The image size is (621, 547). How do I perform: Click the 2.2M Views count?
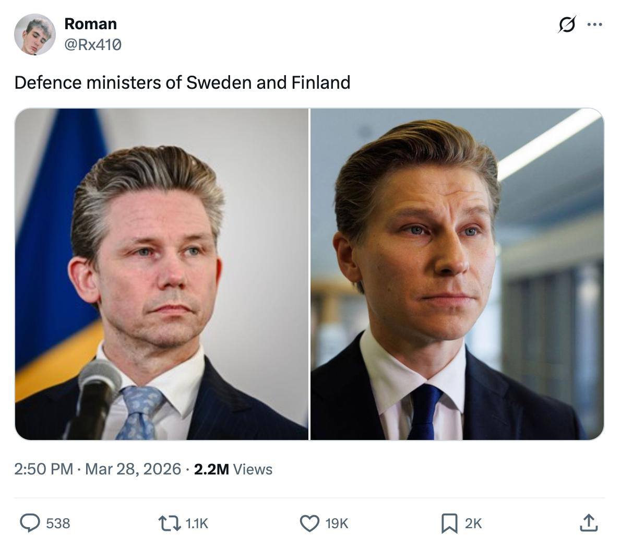click(233, 469)
